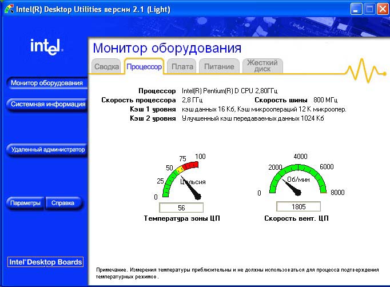The image size is (390, 287).
Task: Click the fan speed field showing 1805
Action: (x=299, y=206)
